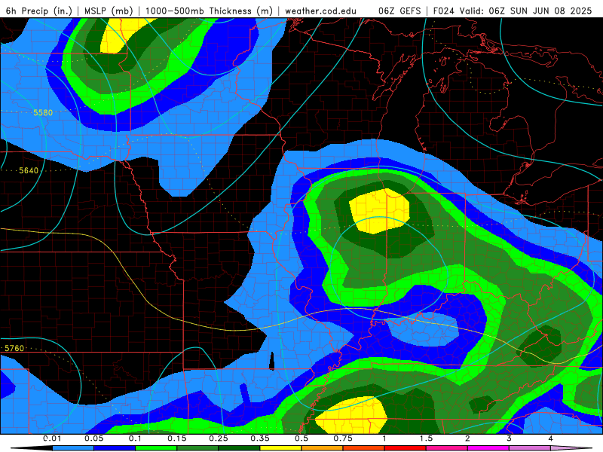Screen dimensions: 603x452
Task: Click the 0.05 legend value
Action: (93, 438)
